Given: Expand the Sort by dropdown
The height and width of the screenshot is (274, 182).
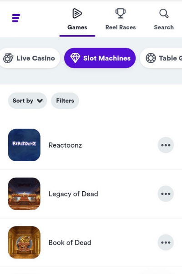Looking at the screenshot, I should click(27, 100).
